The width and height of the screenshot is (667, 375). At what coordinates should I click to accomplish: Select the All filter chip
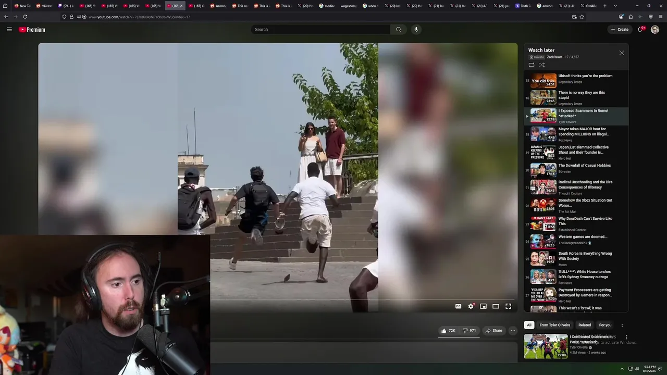tap(529, 325)
